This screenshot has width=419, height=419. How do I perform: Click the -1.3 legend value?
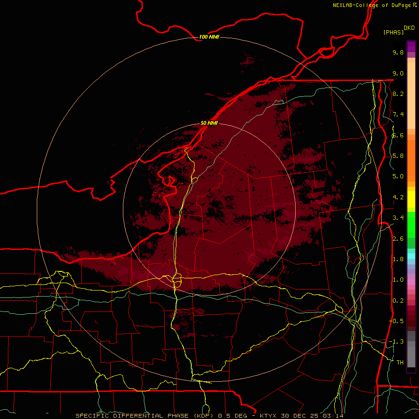pos(396,342)
